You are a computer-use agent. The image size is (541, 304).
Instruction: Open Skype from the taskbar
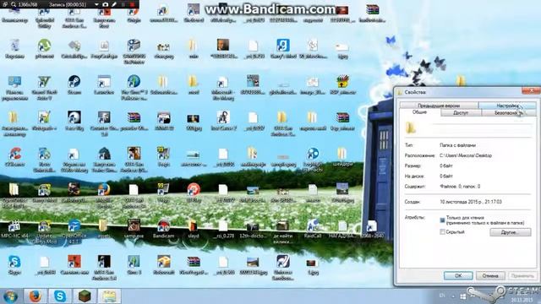60,296
